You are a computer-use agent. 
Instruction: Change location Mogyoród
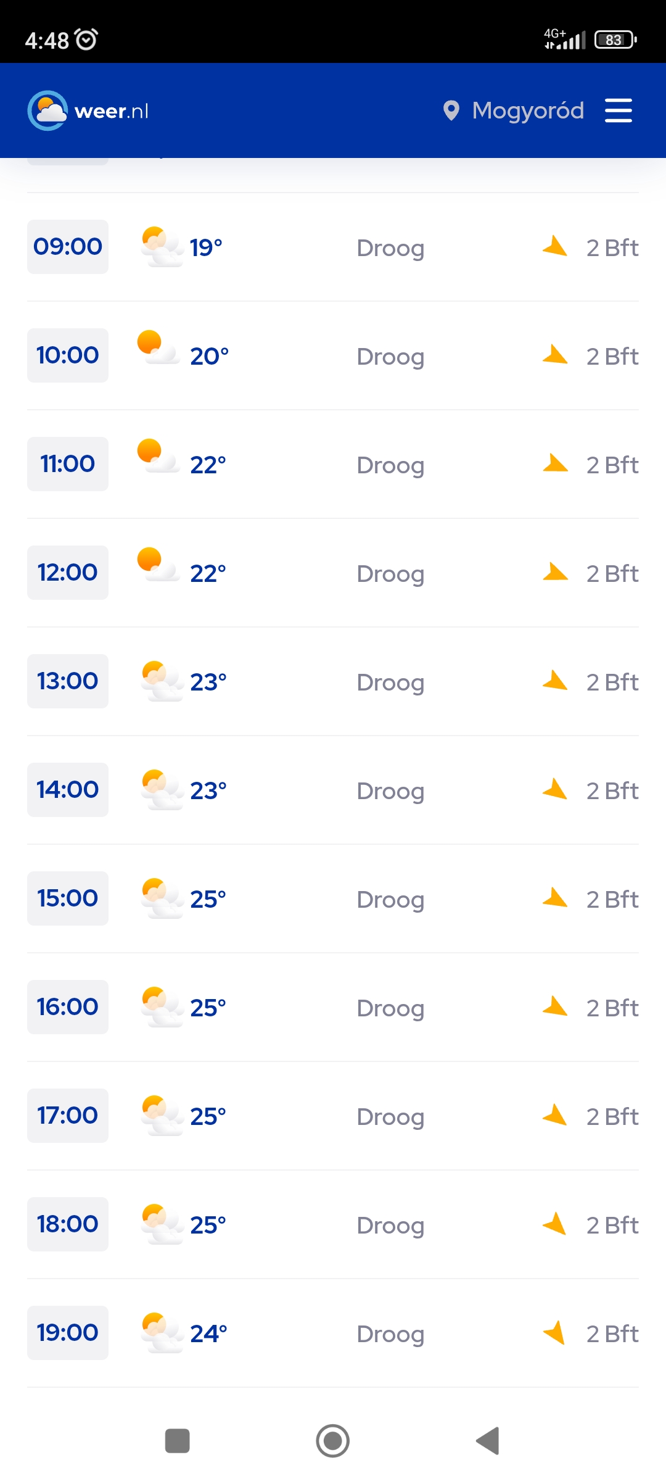click(x=528, y=111)
